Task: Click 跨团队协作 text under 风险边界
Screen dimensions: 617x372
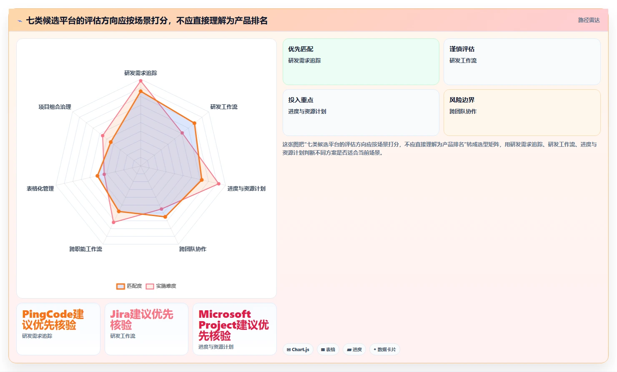Action: (463, 111)
